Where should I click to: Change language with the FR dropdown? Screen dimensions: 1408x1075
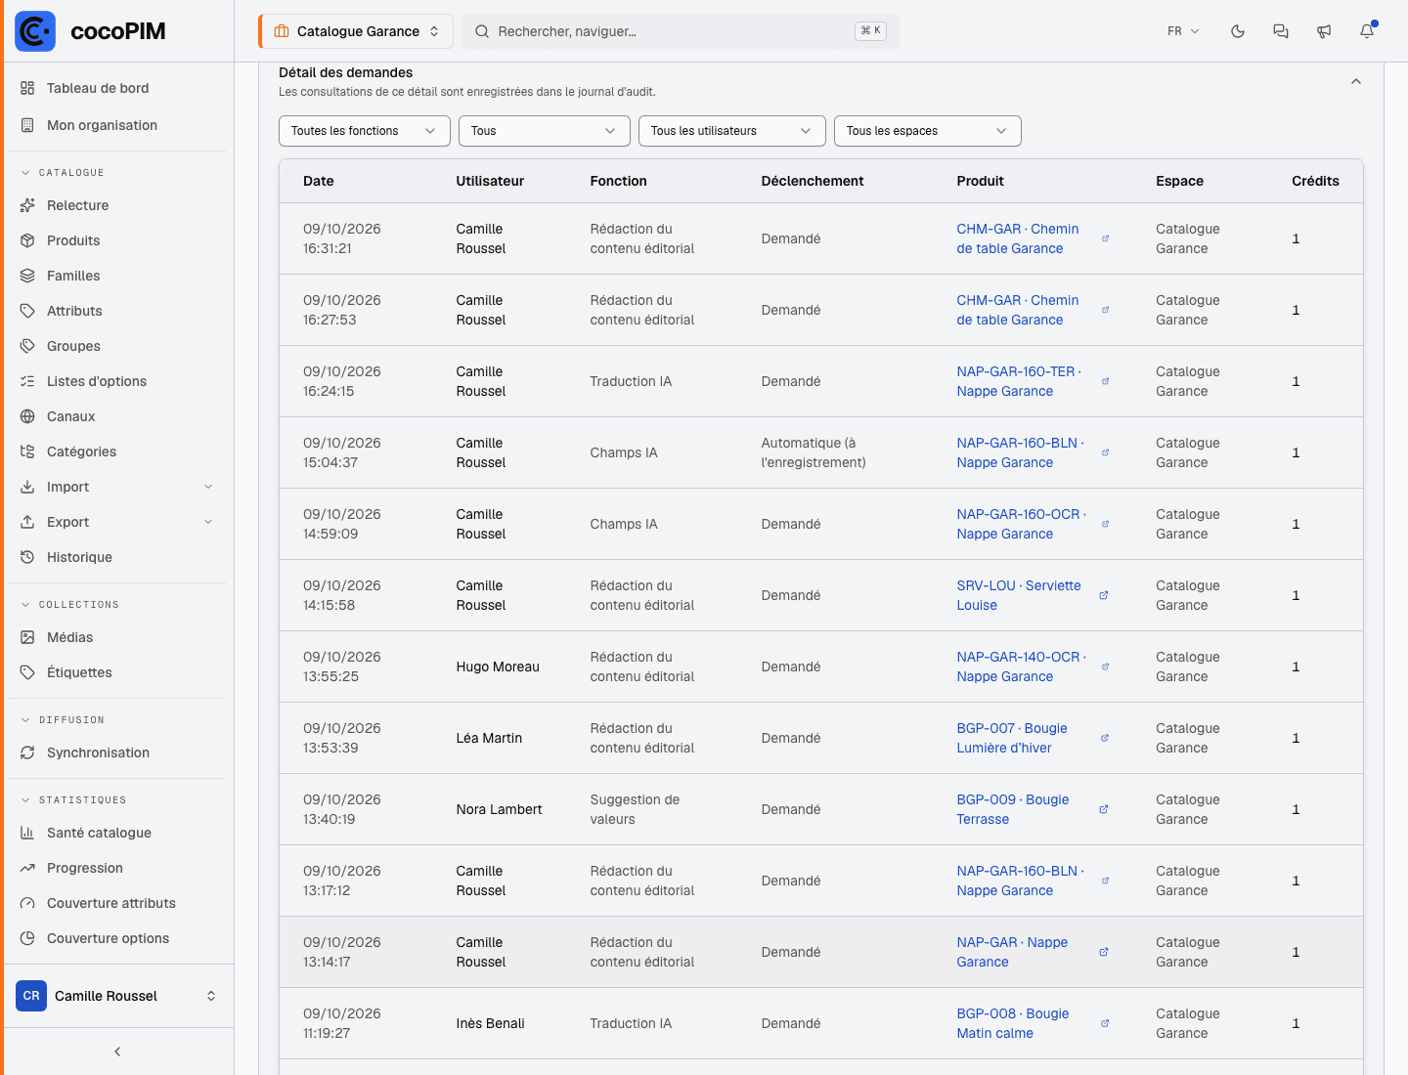(1183, 31)
